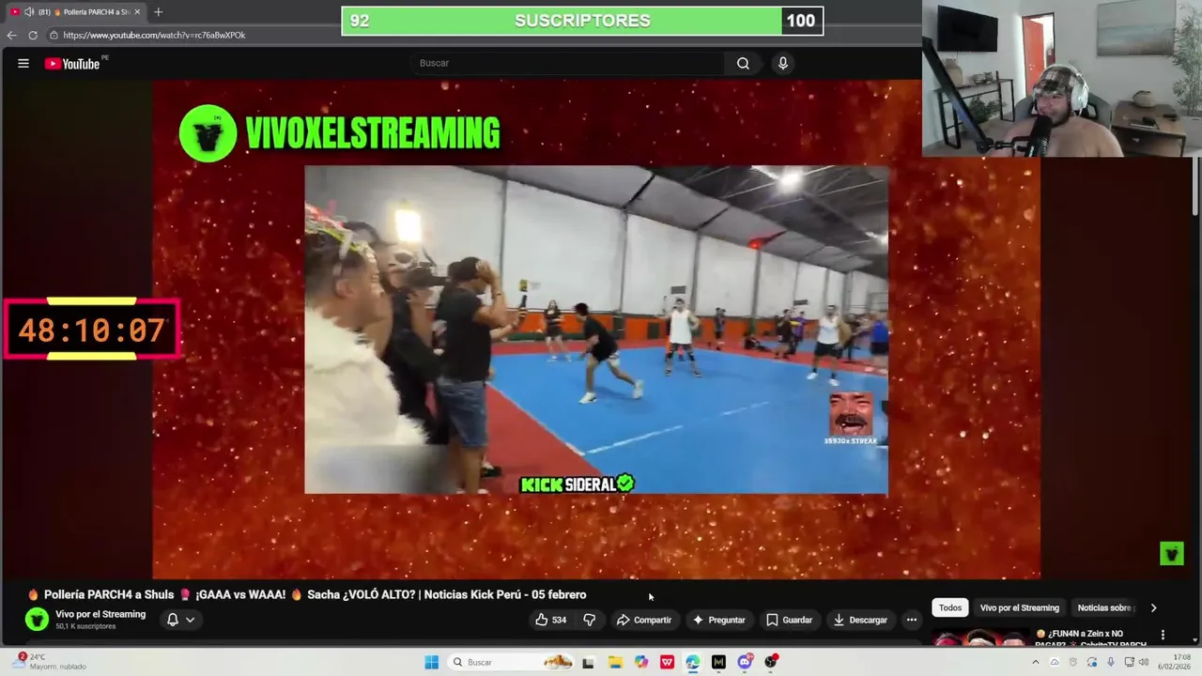Viewport: 1202px width, 676px height.
Task: Open WPS Office from taskbar
Action: click(667, 662)
